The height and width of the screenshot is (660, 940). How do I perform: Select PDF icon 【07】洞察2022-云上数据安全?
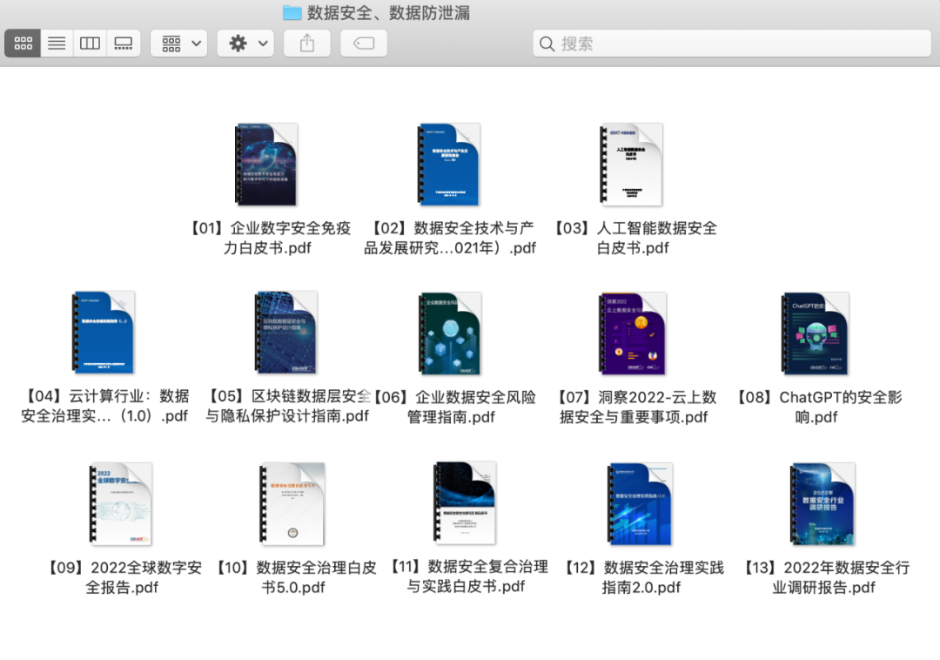pyautogui.click(x=634, y=333)
